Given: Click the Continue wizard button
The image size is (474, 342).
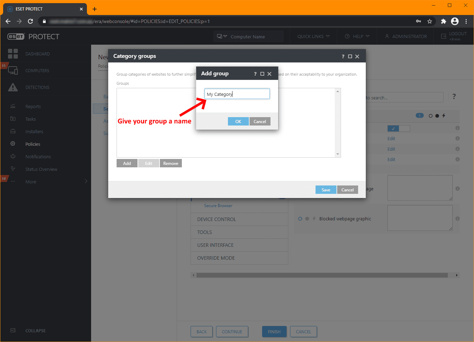Looking at the screenshot, I should [232, 332].
